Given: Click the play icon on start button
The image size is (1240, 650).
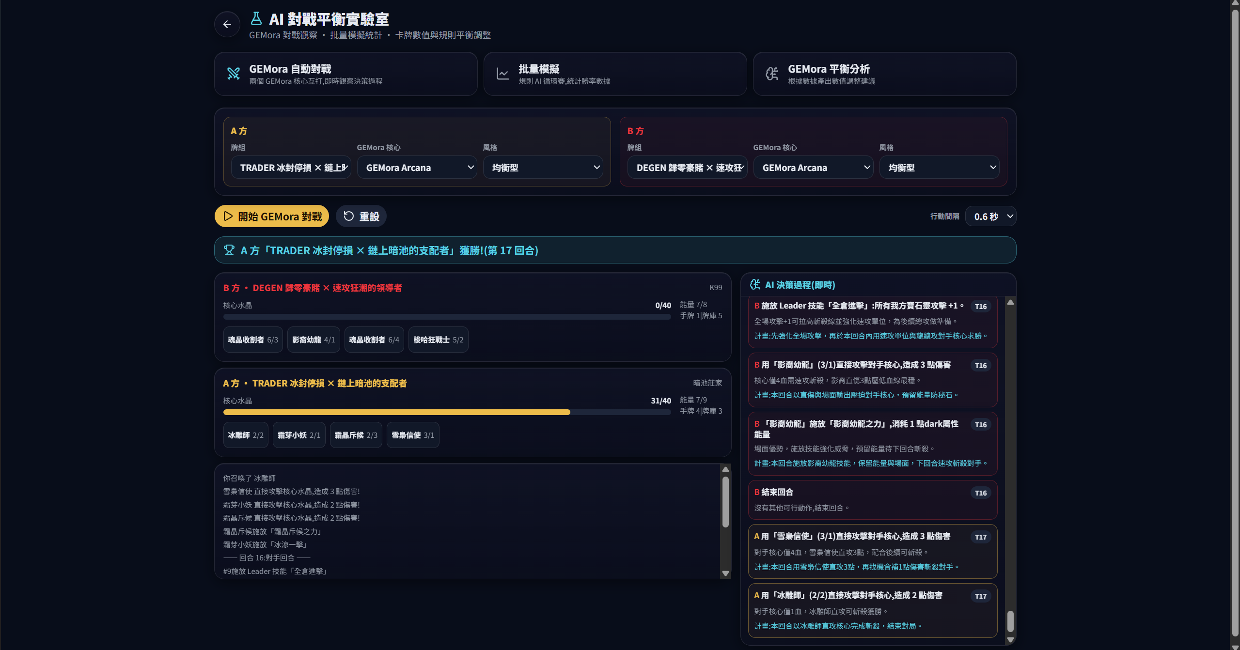Looking at the screenshot, I should (228, 216).
